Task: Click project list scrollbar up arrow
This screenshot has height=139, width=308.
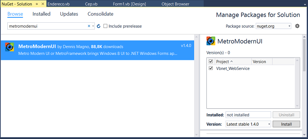Action: pos(297,61)
